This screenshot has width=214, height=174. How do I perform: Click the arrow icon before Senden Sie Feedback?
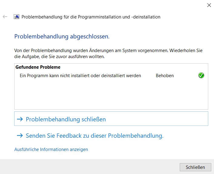20,136
